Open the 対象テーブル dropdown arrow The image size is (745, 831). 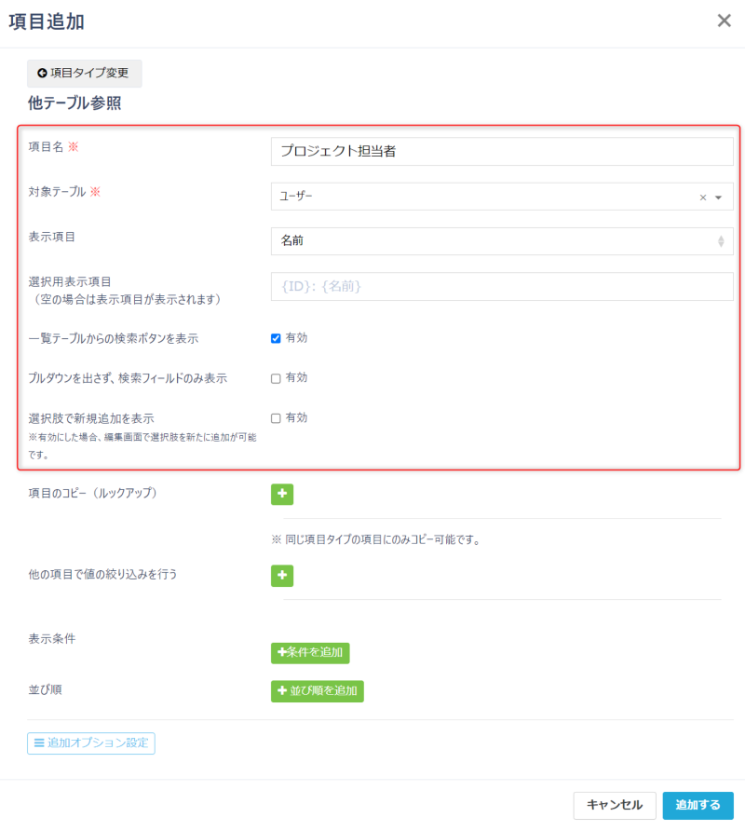point(718,198)
